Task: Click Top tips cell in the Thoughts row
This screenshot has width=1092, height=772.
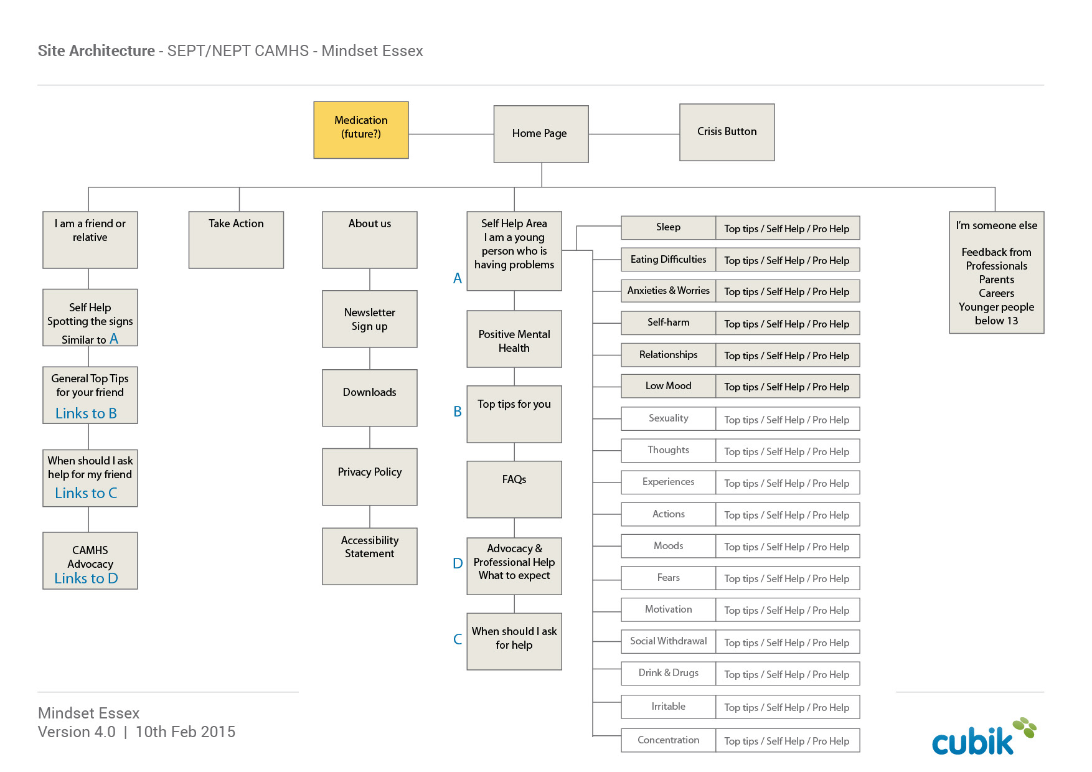Action: pos(788,451)
